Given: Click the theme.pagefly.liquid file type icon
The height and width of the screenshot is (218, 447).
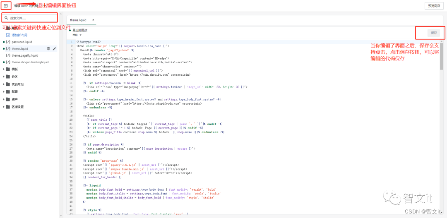Looking at the screenshot, I should coord(8,55).
